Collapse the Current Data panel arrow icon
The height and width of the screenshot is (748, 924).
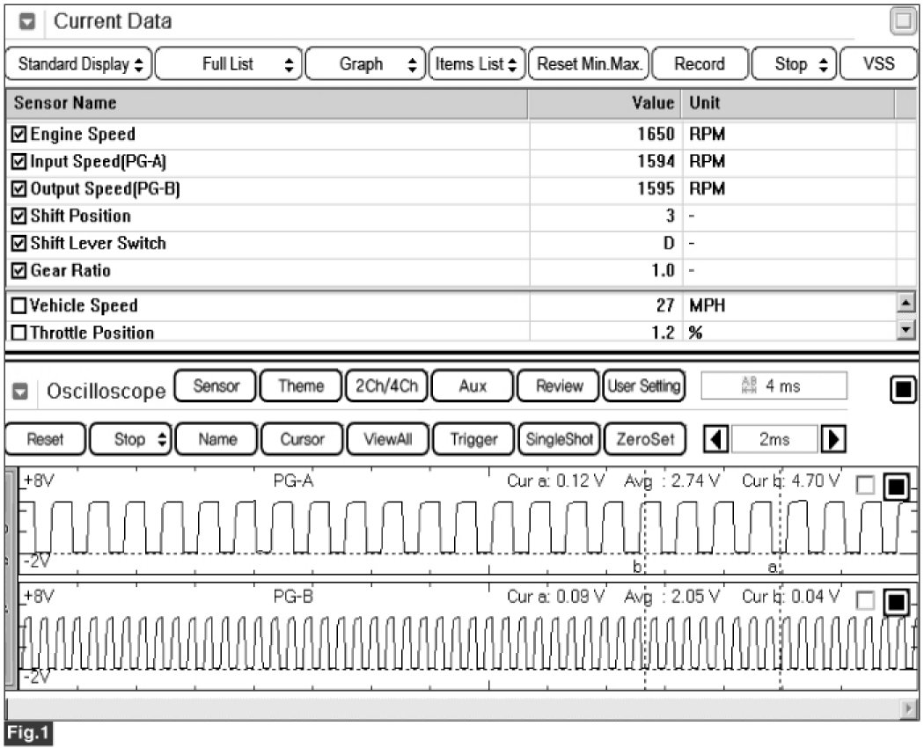point(26,22)
